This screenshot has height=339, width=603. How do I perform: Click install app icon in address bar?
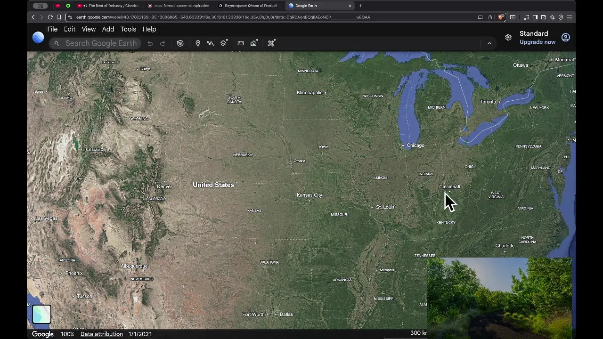pos(480,17)
